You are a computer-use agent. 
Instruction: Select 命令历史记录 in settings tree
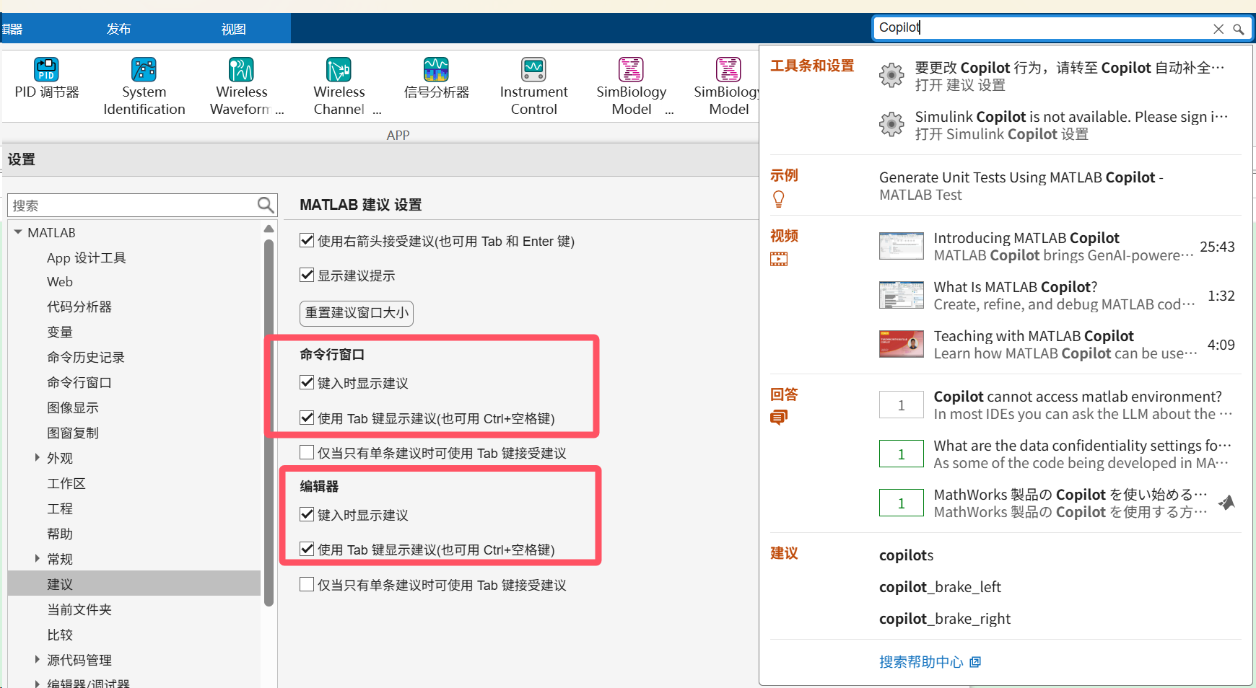pyautogui.click(x=86, y=357)
